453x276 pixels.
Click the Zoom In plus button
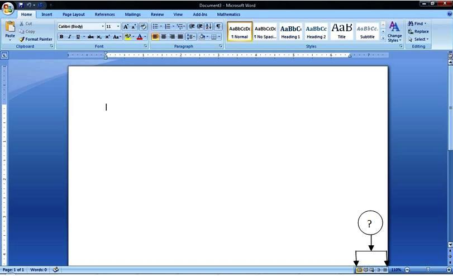click(x=449, y=270)
